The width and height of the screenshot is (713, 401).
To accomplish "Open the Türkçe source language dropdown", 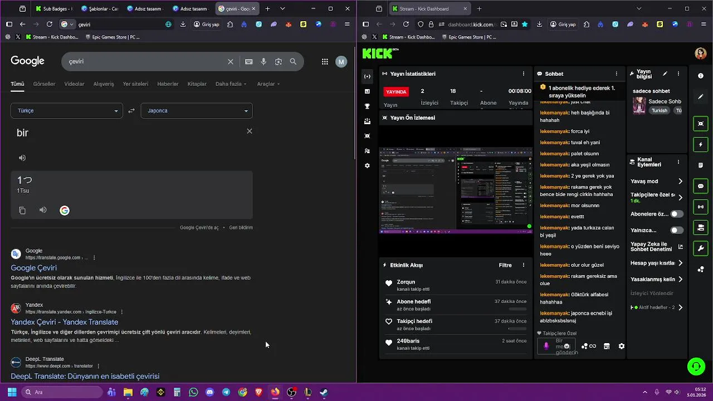I will click(x=66, y=111).
